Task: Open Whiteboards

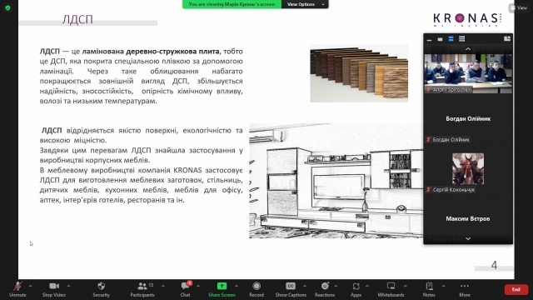Action: pos(391,289)
